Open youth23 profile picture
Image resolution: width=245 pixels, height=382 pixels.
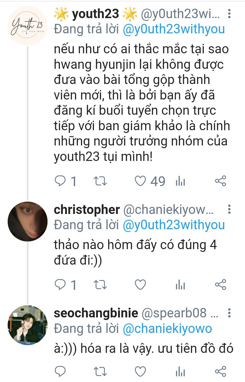point(28,26)
